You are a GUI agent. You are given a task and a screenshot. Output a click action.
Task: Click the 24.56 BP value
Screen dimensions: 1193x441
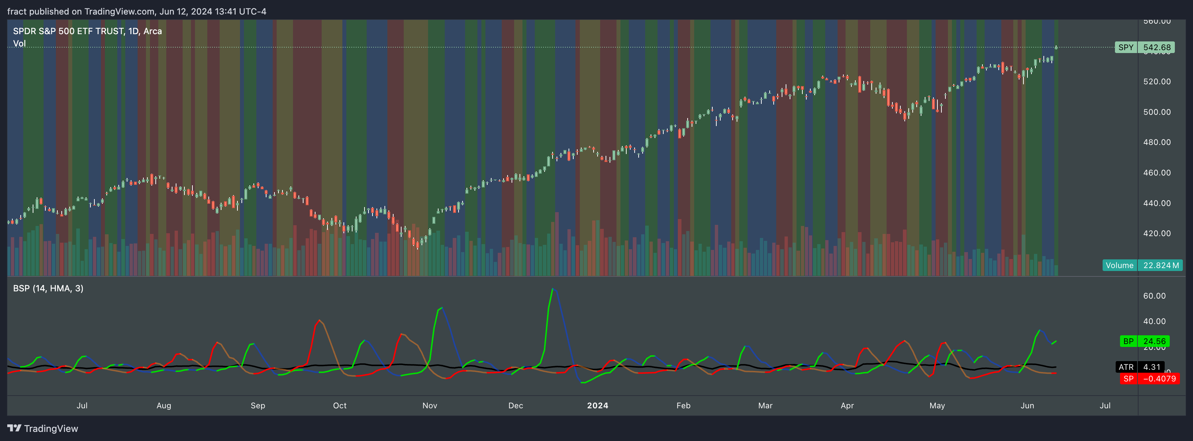point(1154,341)
